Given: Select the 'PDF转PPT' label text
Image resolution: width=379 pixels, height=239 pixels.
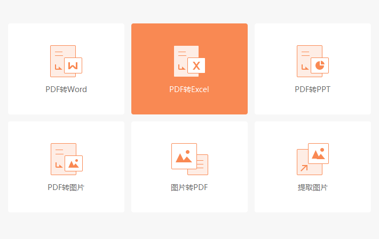Looking at the screenshot, I should [312, 89].
